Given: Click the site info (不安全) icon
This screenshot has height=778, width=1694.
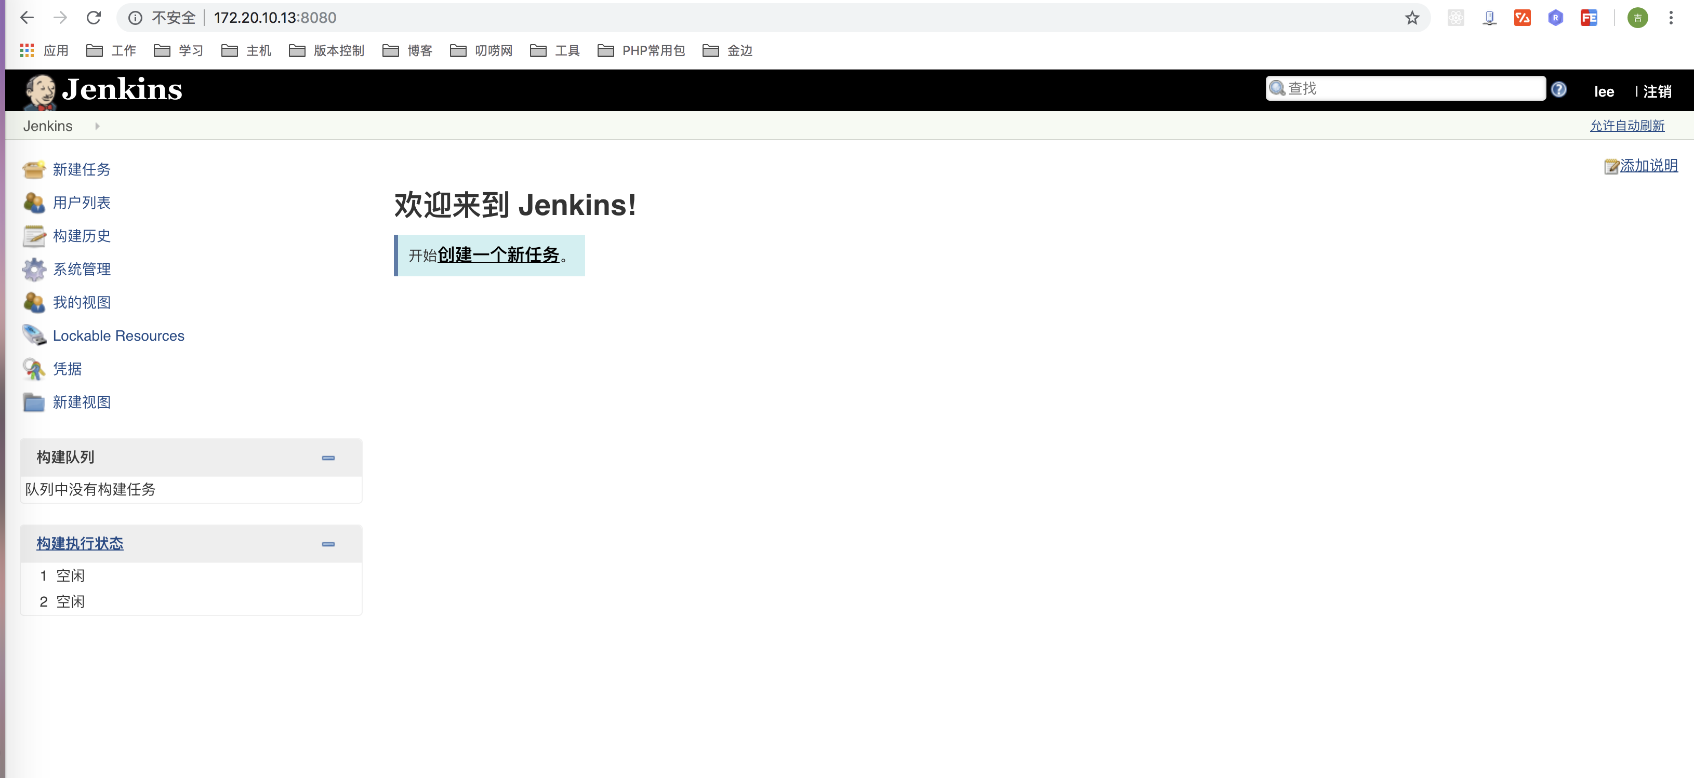Looking at the screenshot, I should click(x=135, y=18).
